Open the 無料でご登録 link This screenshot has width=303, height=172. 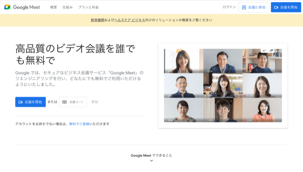pos(79,124)
